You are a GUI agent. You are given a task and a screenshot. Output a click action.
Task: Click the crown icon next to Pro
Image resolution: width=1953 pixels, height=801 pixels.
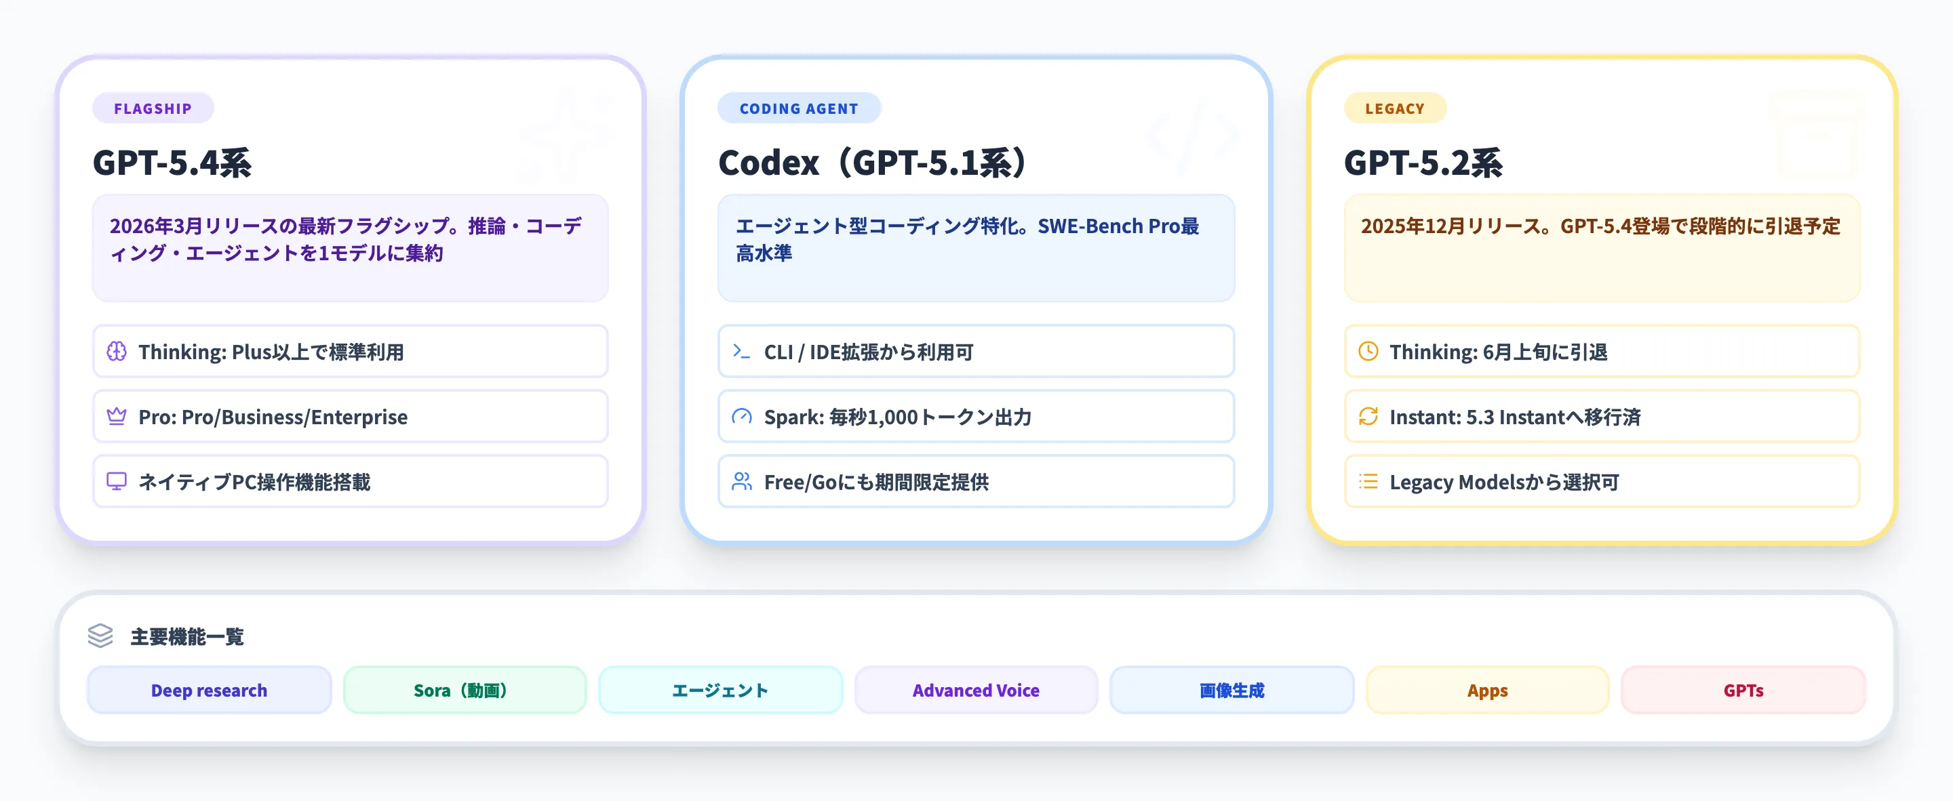click(117, 416)
